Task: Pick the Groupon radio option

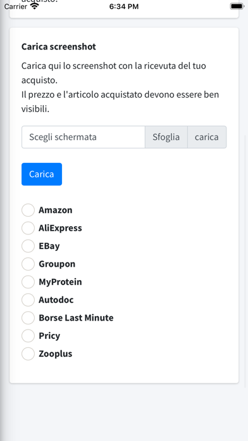Action: click(x=28, y=264)
